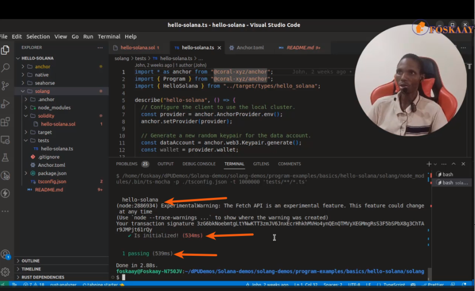
Task: Open the Help menu
Action: tap(130, 37)
